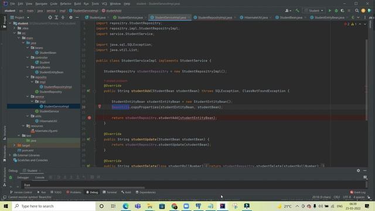Open the Terminal tool window
375x211 pixels.
point(110,192)
